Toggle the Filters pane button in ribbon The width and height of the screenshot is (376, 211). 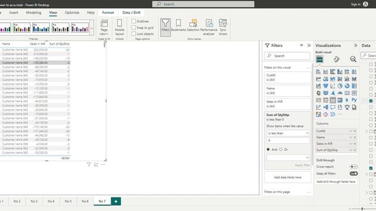166,27
